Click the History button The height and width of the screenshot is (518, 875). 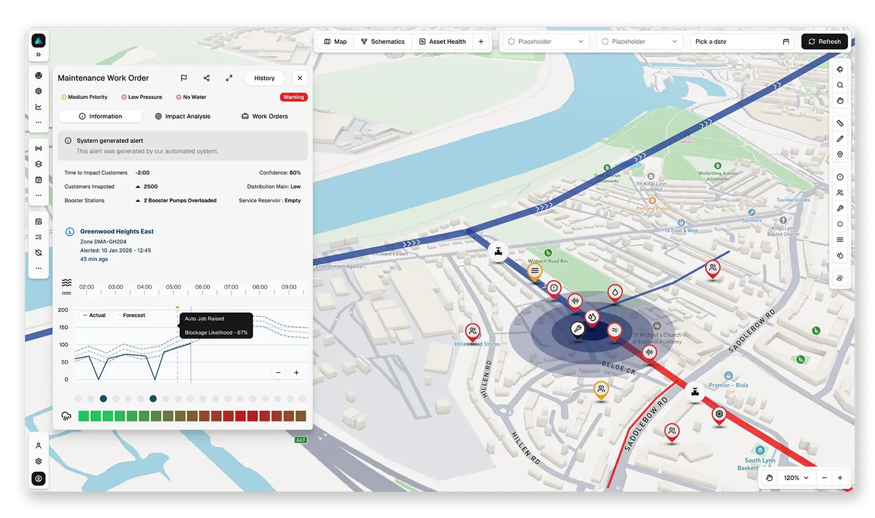pos(264,78)
